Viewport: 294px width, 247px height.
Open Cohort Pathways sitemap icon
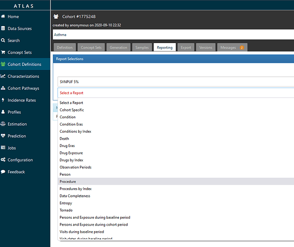pyautogui.click(x=3, y=88)
